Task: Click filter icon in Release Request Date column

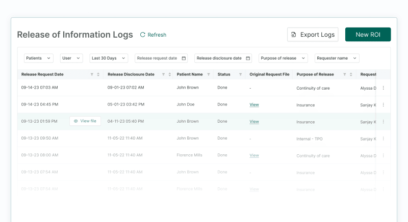Action: [x=92, y=74]
